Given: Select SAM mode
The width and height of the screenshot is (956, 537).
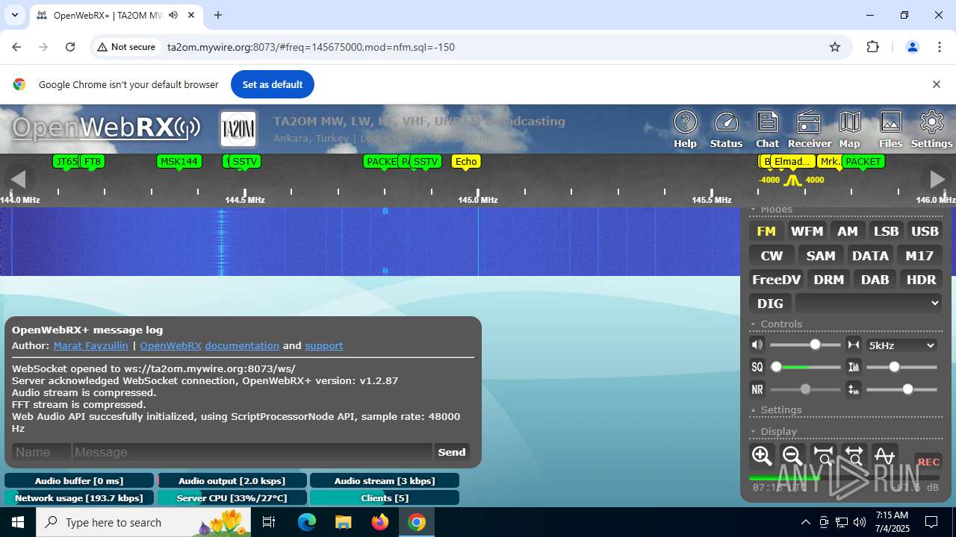Looking at the screenshot, I should tap(821, 256).
